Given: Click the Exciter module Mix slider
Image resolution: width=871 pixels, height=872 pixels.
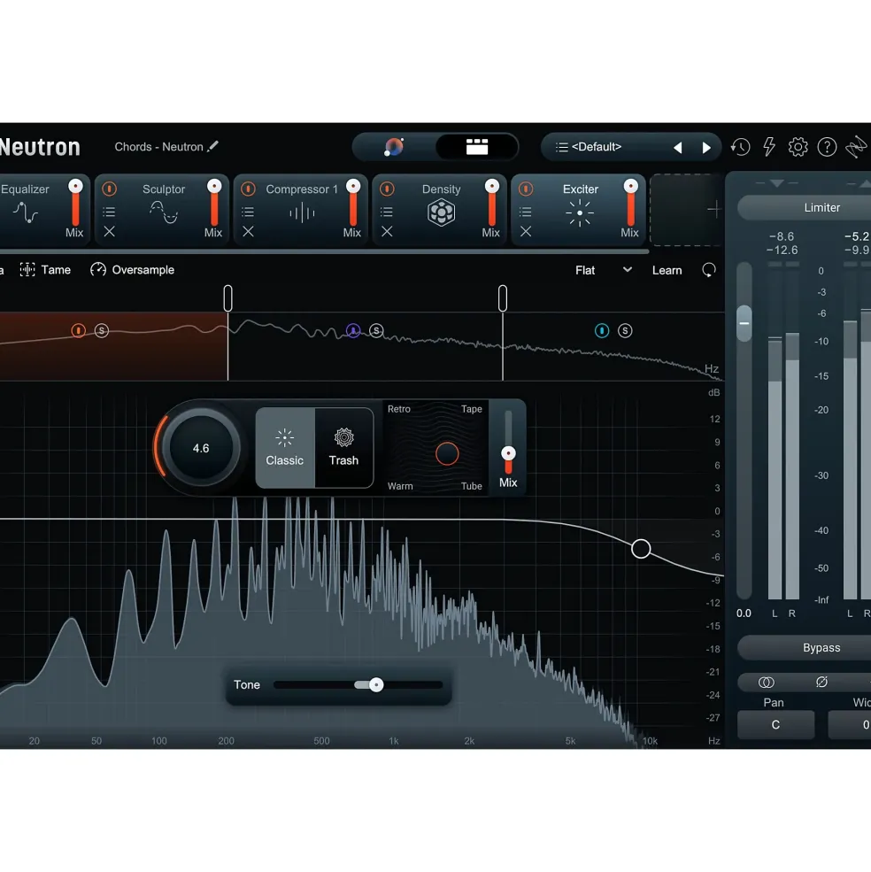Looking at the screenshot, I should [x=631, y=203].
